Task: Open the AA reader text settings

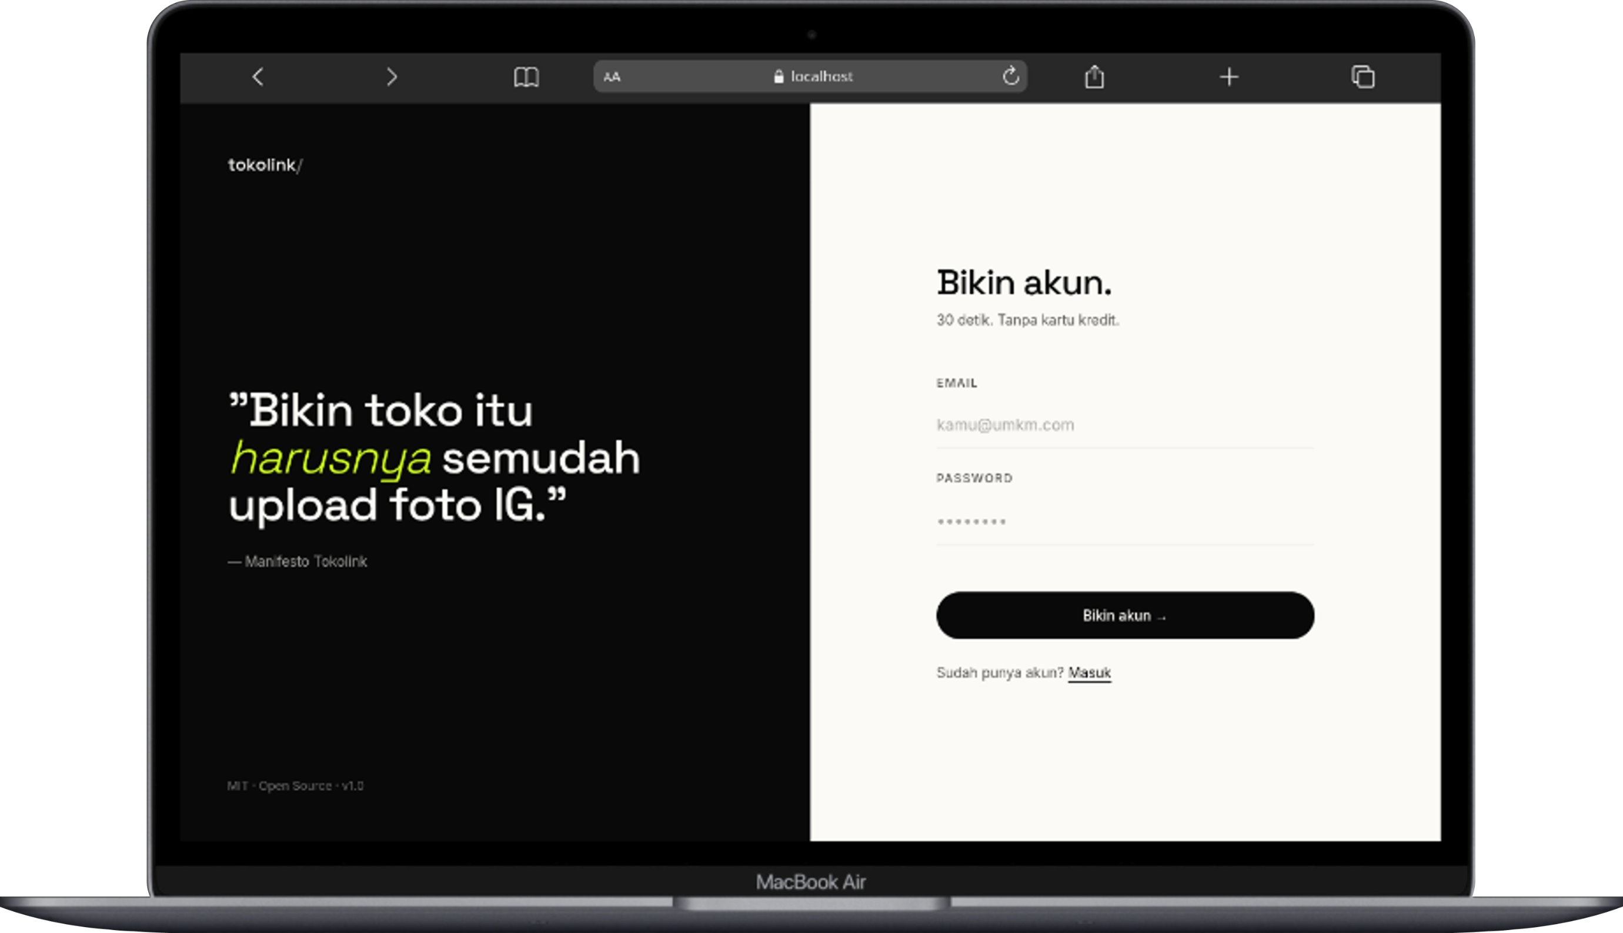Action: click(612, 77)
